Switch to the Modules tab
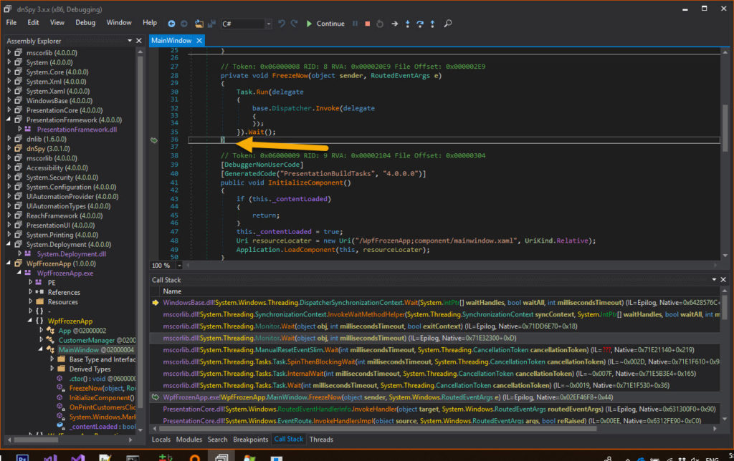Screen dimensions: 734x461 [189, 440]
